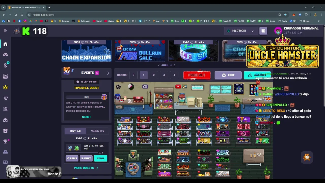Open the Binance bookmark

pos(64,21)
